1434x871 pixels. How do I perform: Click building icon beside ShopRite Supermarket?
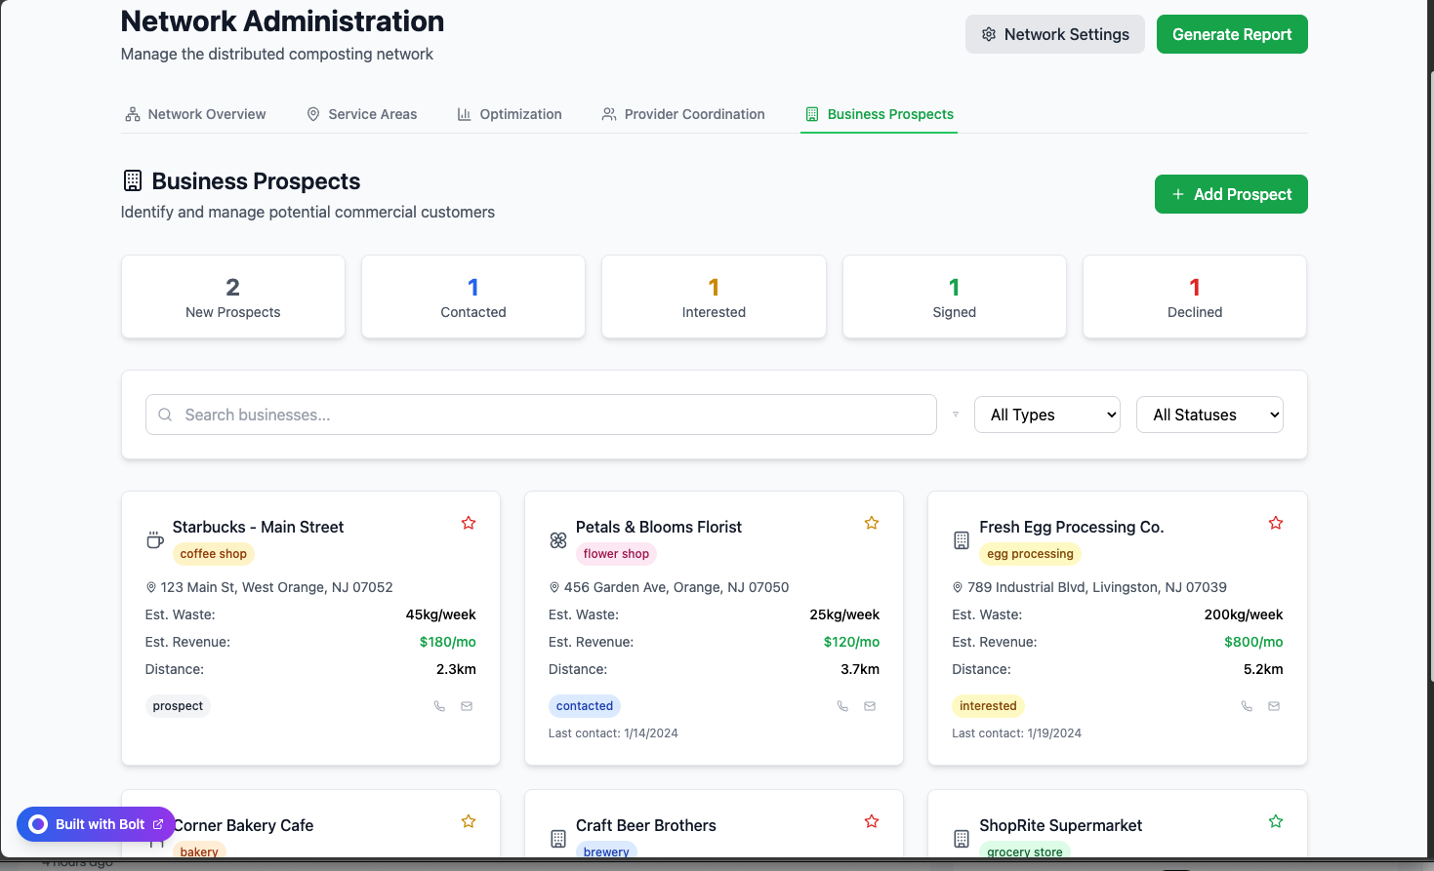tap(962, 839)
